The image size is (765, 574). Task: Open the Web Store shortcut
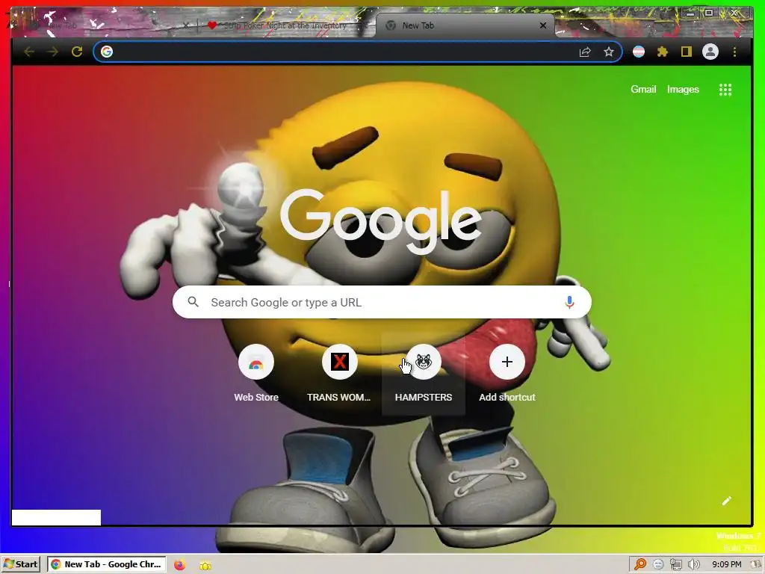point(256,374)
